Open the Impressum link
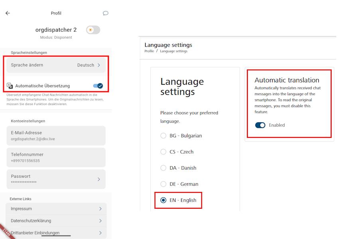Screen dimensions: 359x239 [56, 209]
